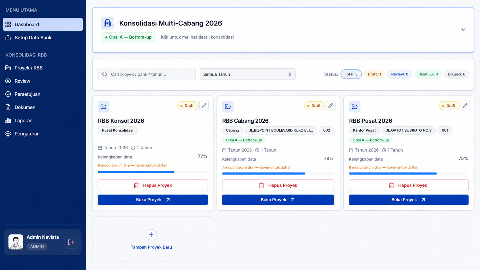This screenshot has width=480, height=270.
Task: Click '7 modul belum diisi' warning text
Action: (x=256, y=167)
